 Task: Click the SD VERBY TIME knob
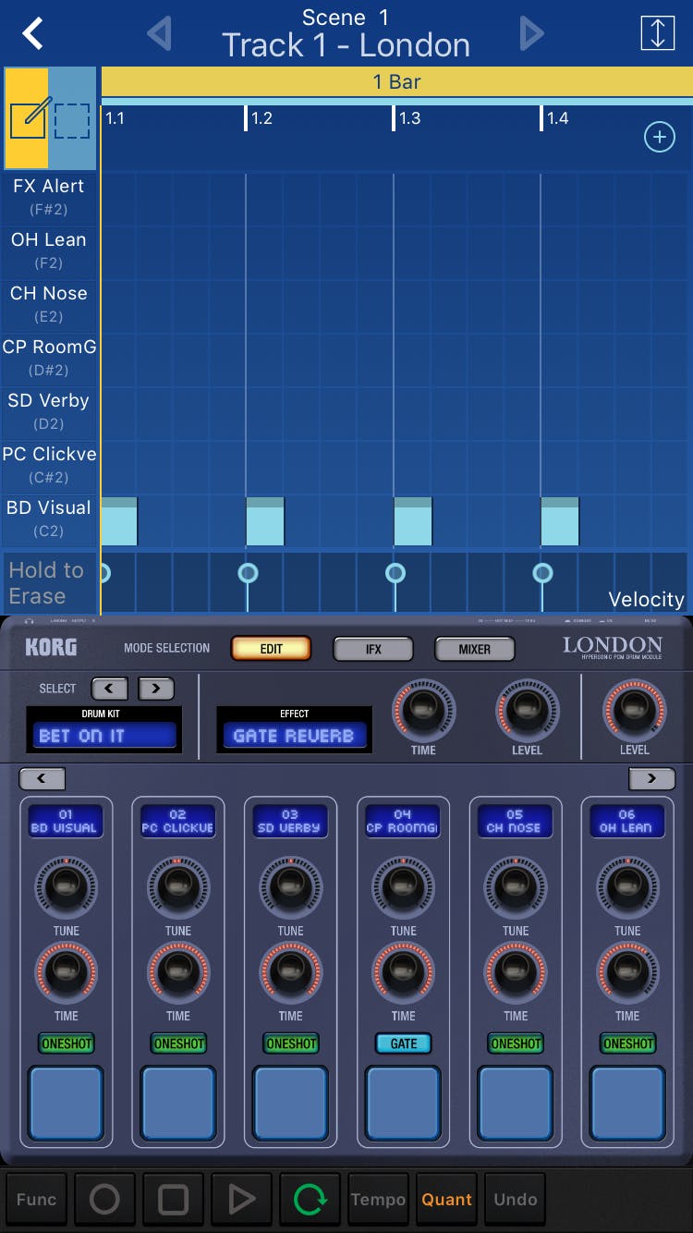[291, 972]
